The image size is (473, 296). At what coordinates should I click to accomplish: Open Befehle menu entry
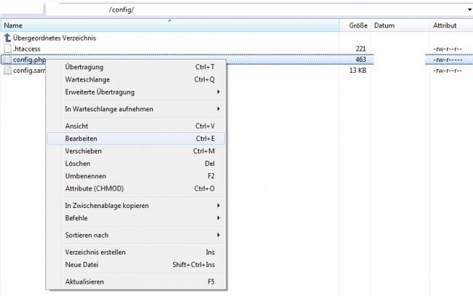[136, 218]
